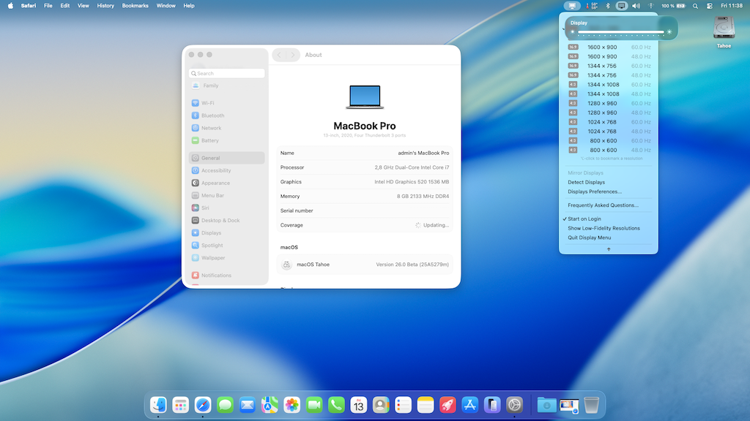Image resolution: width=750 pixels, height=421 pixels.
Task: Open the App Store from the Dock
Action: tap(469, 405)
